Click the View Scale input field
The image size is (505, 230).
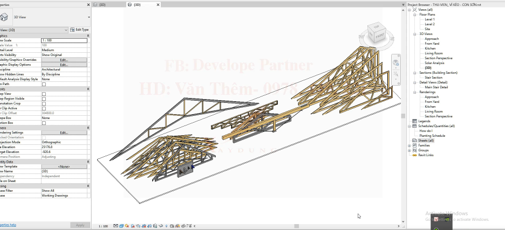(x=64, y=40)
